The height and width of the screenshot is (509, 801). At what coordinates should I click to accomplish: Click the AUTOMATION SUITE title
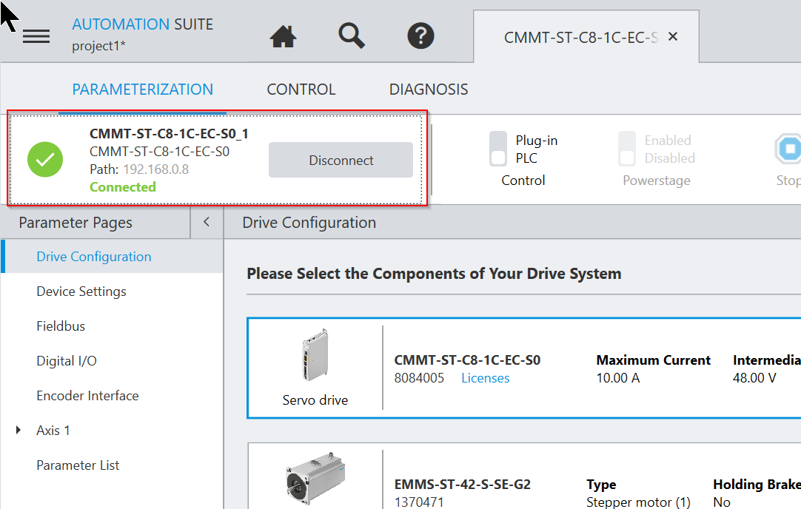pos(143,24)
